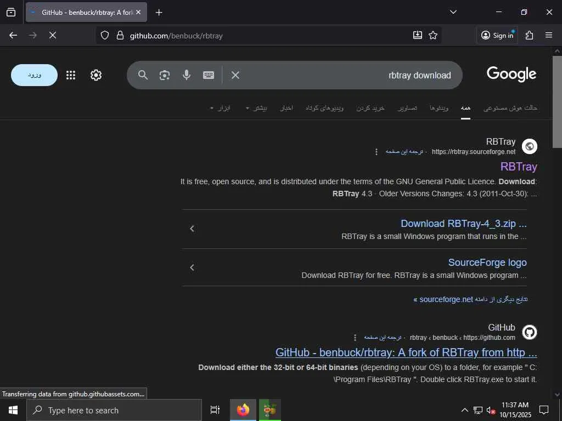Switch to the News tab
Image resolution: width=562 pixels, height=421 pixels.
click(x=286, y=108)
